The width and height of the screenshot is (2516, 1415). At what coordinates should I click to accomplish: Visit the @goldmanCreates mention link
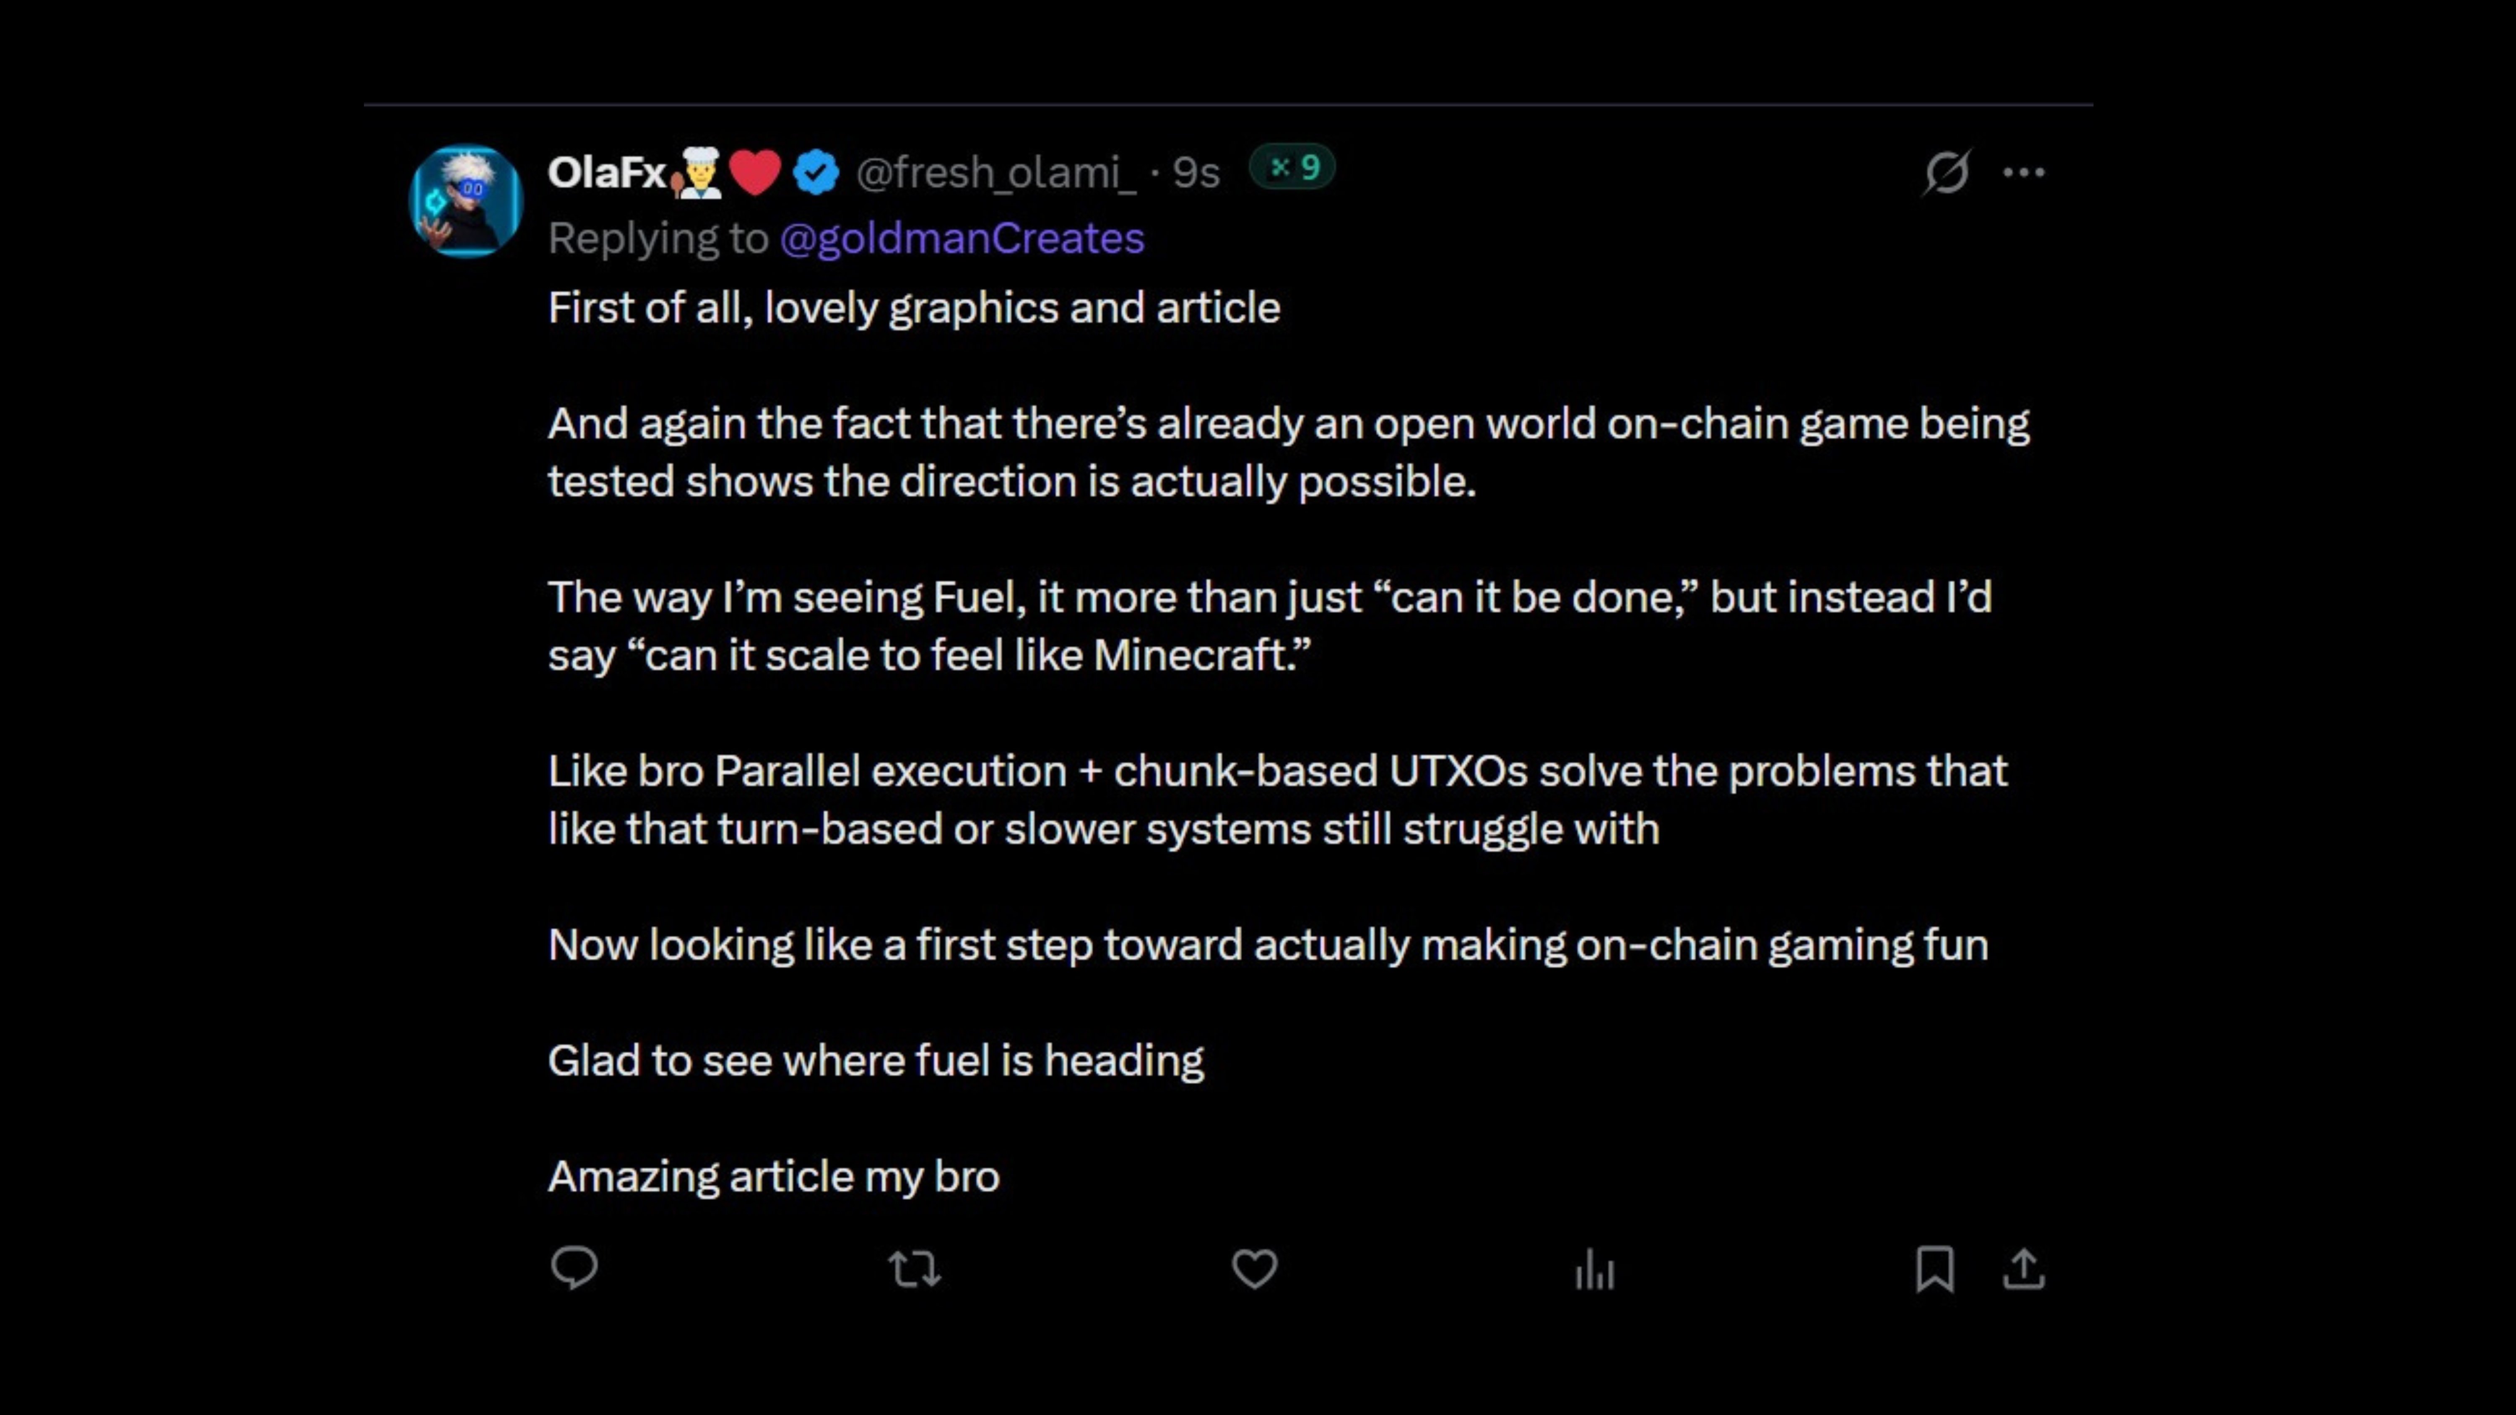tap(962, 238)
